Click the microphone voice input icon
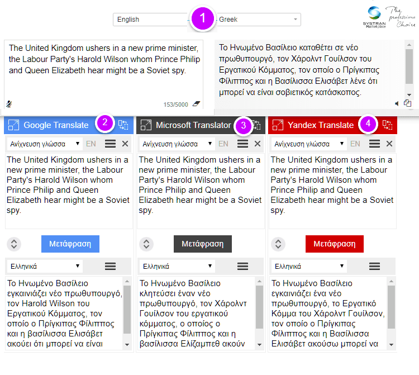419x375 pixels. 9,104
